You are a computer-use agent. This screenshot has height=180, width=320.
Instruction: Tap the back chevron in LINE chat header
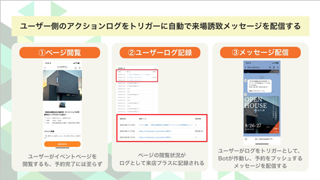tap(245, 67)
